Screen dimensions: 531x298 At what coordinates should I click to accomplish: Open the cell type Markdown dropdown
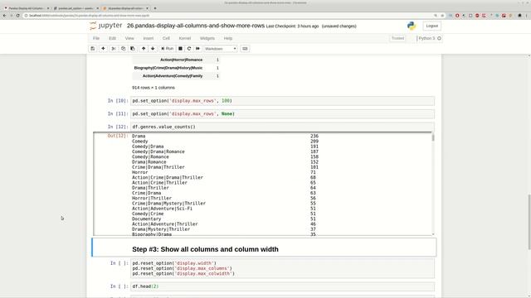point(220,49)
